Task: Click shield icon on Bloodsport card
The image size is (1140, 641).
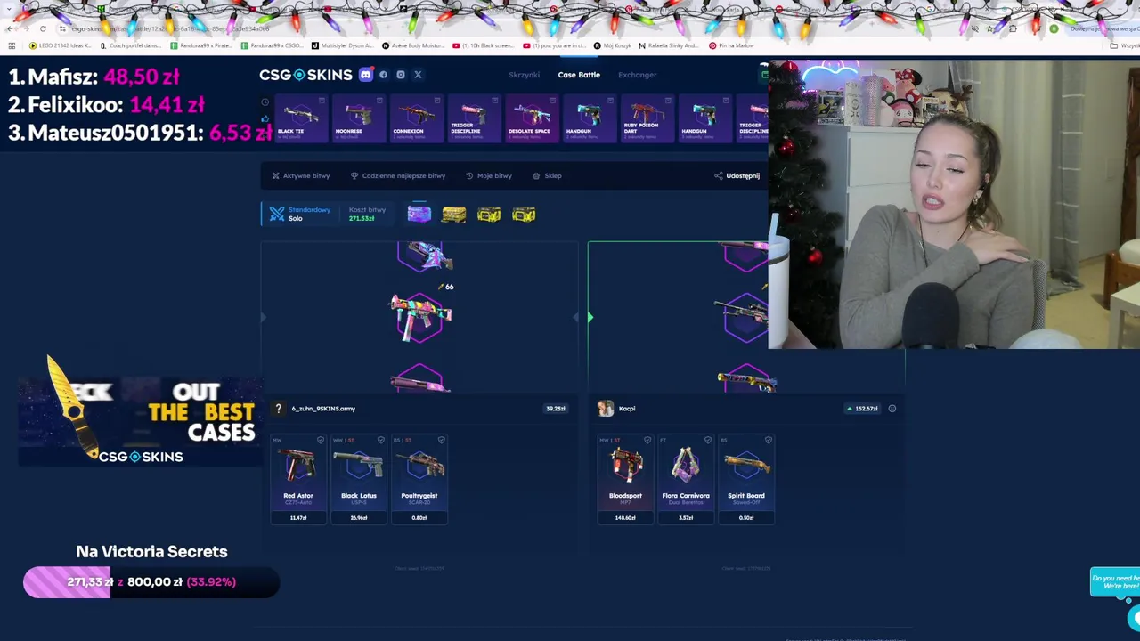Action: point(647,440)
